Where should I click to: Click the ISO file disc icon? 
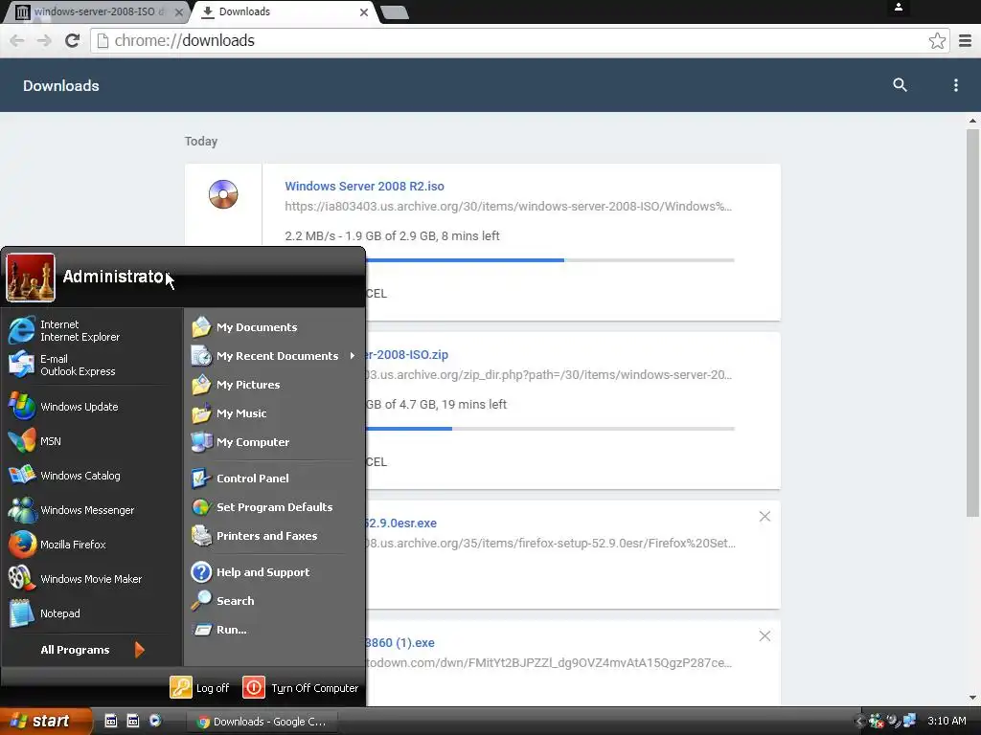click(x=223, y=194)
